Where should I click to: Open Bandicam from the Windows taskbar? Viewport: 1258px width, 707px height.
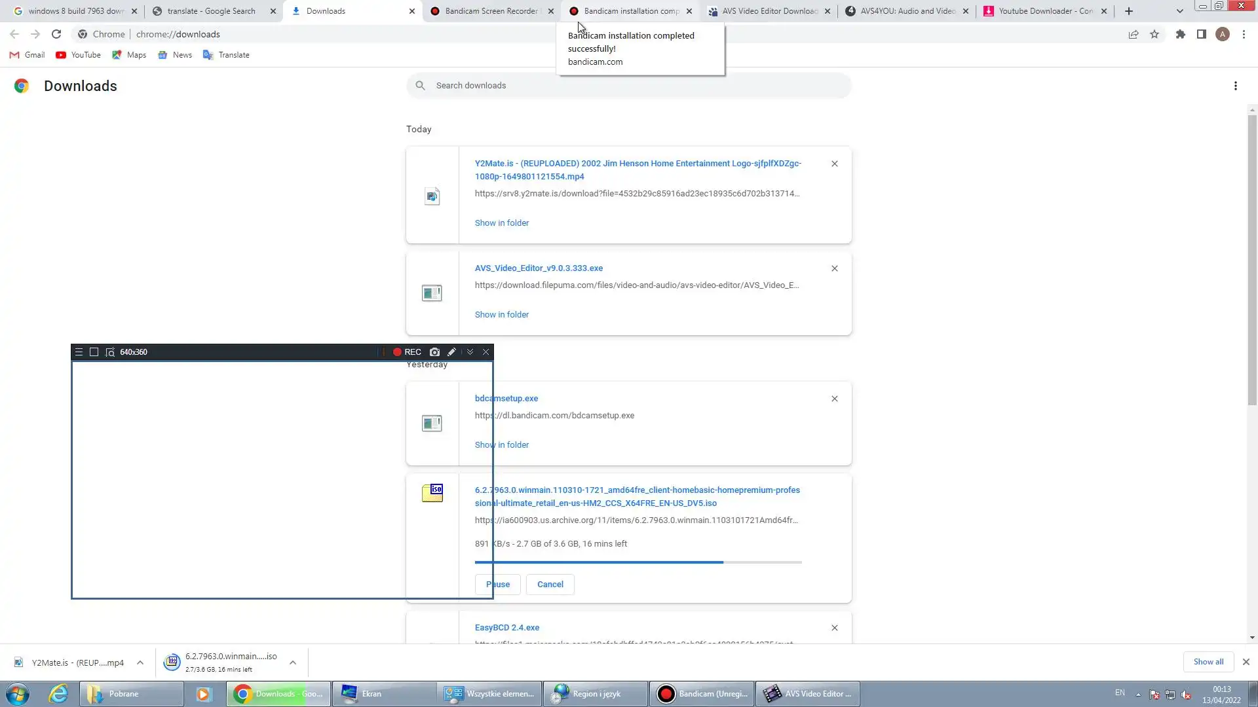click(701, 693)
